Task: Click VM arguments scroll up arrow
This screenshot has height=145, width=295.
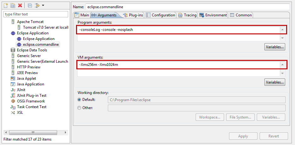Action: tap(282, 65)
